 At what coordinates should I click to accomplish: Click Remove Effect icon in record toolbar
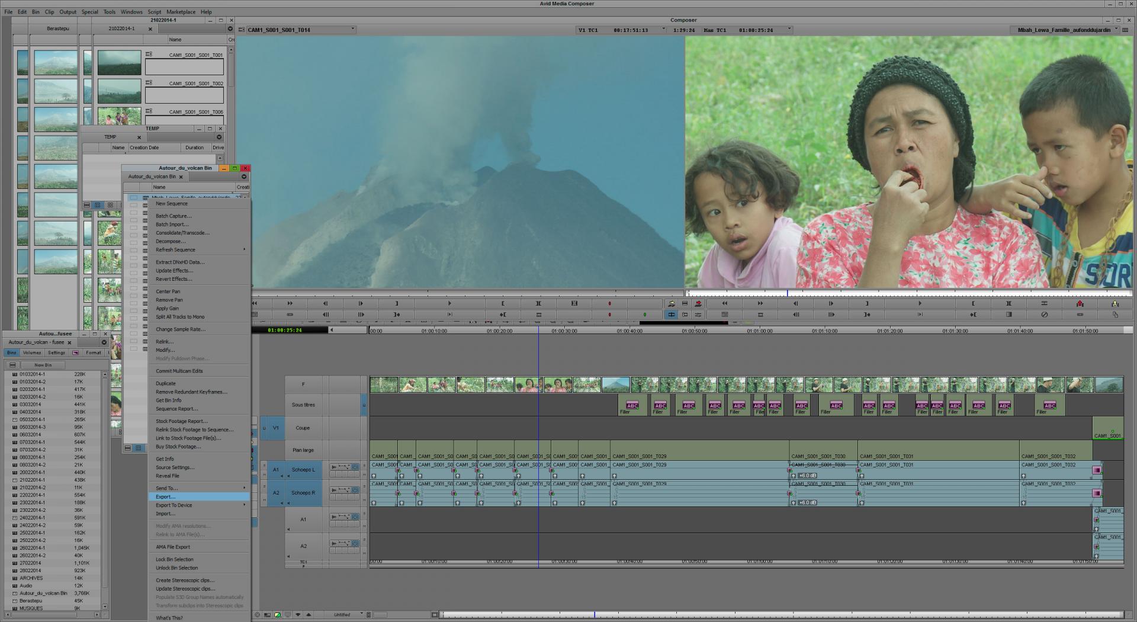click(1044, 315)
